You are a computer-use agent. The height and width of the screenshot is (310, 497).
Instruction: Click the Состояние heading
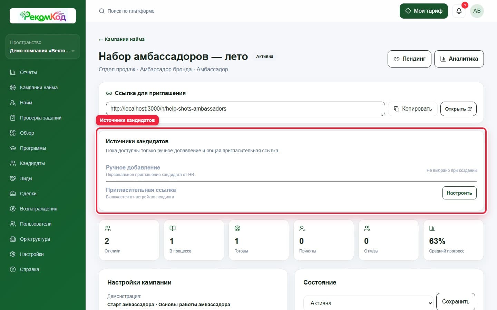320,282
